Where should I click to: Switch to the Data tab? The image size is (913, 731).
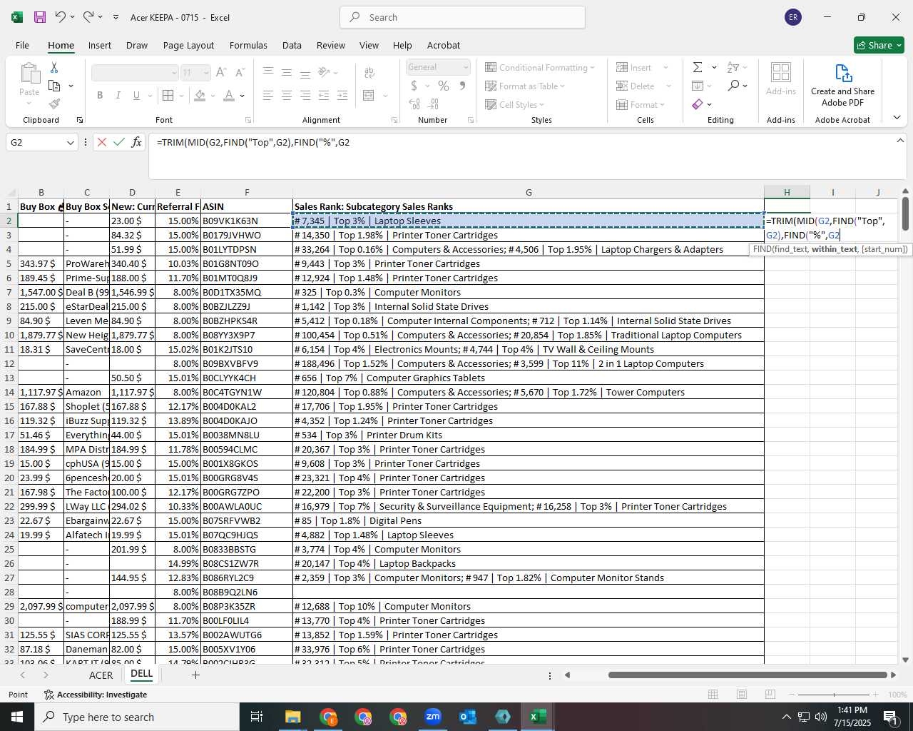pos(292,45)
